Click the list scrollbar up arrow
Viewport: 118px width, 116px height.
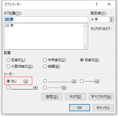coord(85,26)
